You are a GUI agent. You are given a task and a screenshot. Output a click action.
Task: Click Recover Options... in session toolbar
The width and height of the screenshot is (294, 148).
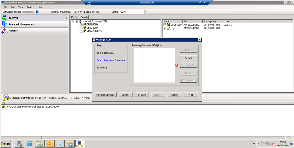[58, 98]
